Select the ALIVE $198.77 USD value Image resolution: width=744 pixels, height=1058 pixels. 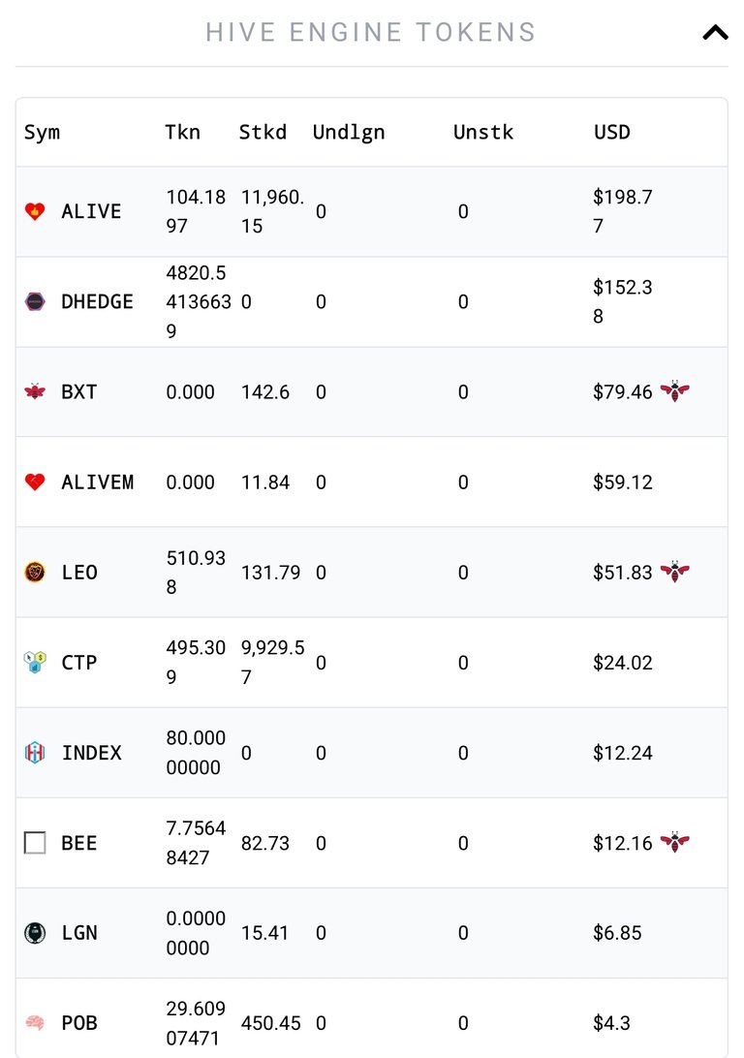click(623, 211)
